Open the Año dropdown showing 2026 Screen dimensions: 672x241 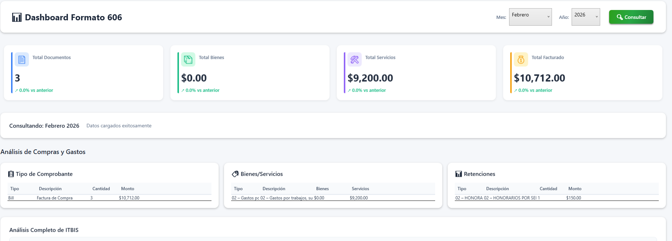point(586,17)
